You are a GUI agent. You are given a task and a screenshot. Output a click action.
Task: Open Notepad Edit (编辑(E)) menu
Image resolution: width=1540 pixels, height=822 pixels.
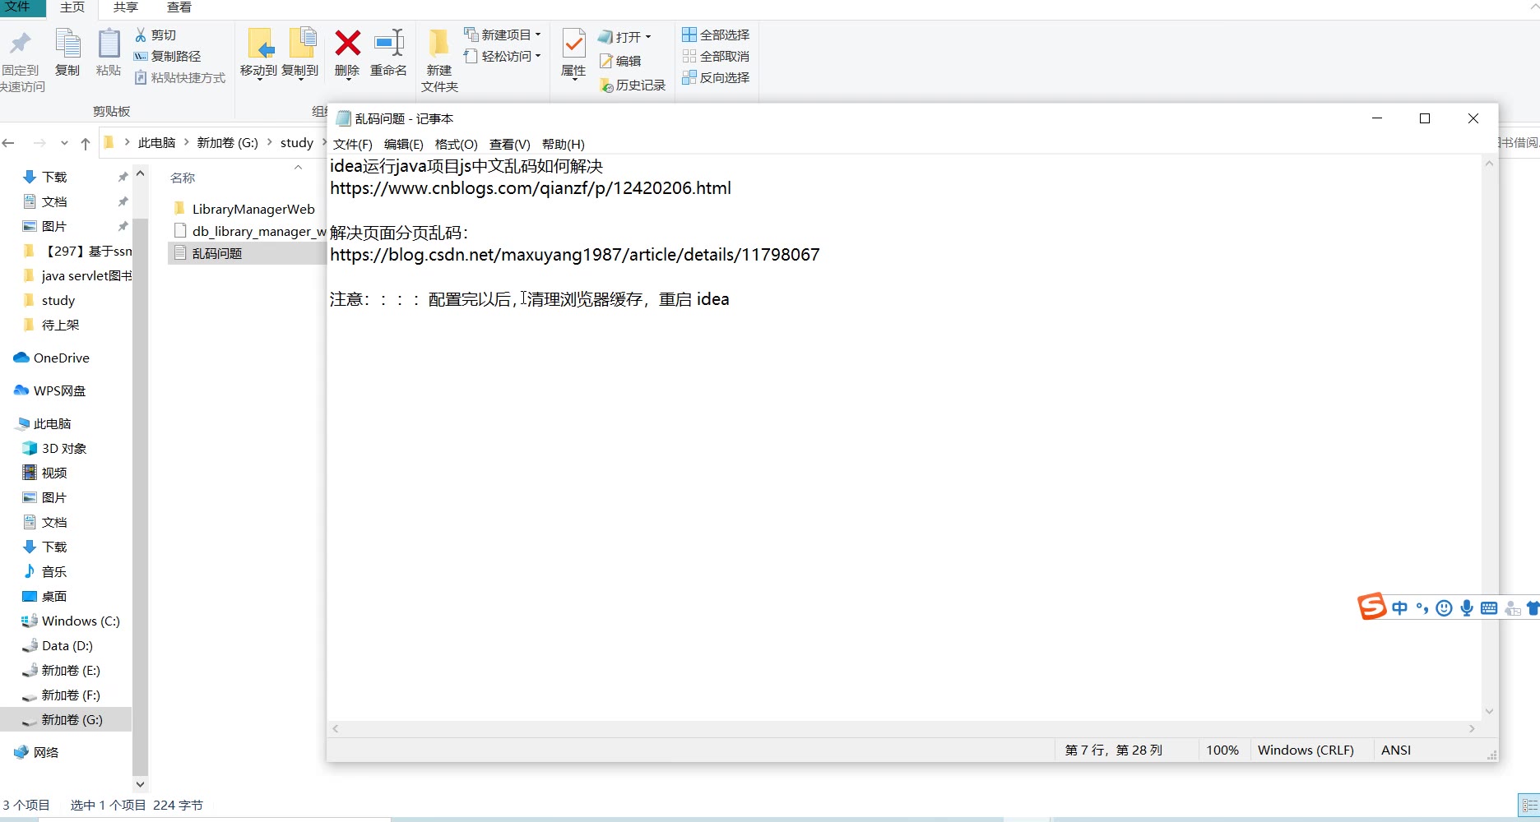pyautogui.click(x=404, y=145)
